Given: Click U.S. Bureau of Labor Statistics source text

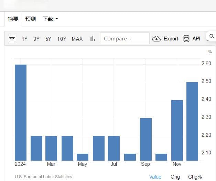Looking at the screenshot, I should pos(43,177).
